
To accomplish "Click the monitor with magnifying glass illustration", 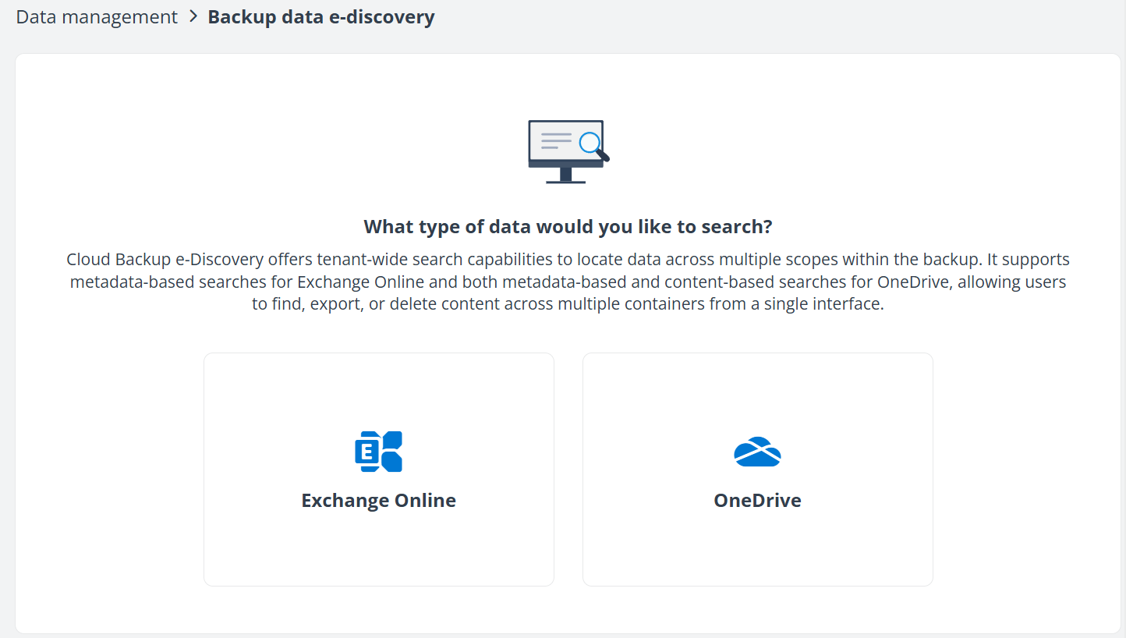I will pos(567,152).
